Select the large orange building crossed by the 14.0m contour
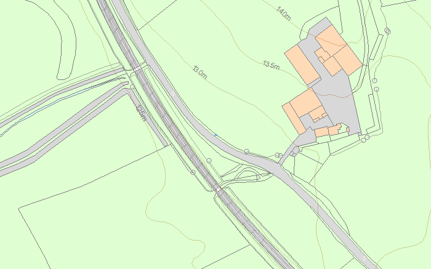Screen dimensions: 431x269 coord(338,51)
